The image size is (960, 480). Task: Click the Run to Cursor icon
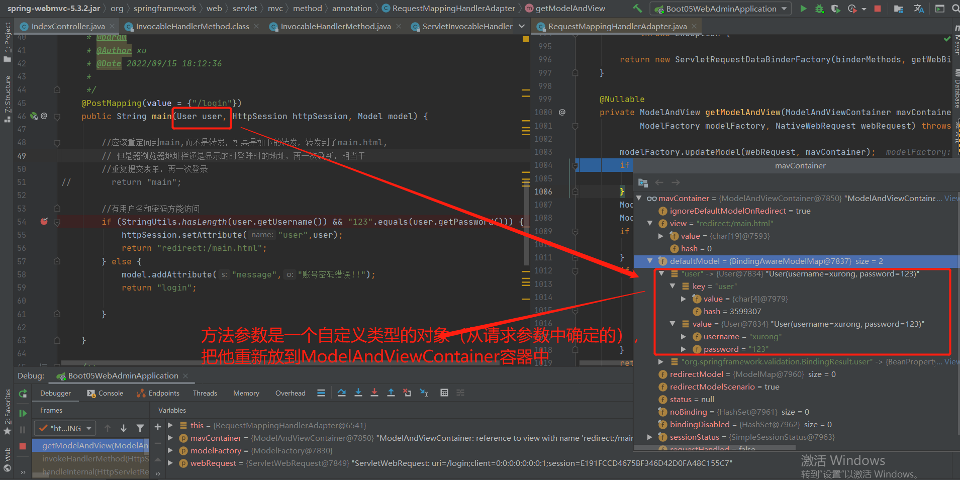pos(424,393)
